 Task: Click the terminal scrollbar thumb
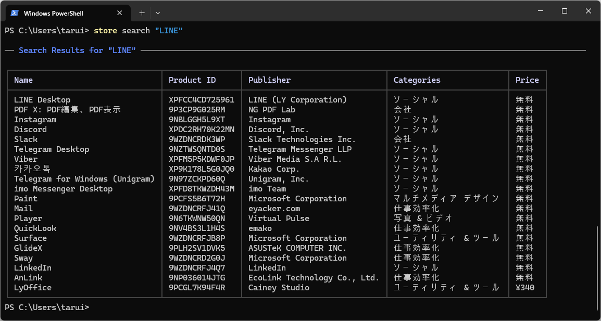coord(598,269)
